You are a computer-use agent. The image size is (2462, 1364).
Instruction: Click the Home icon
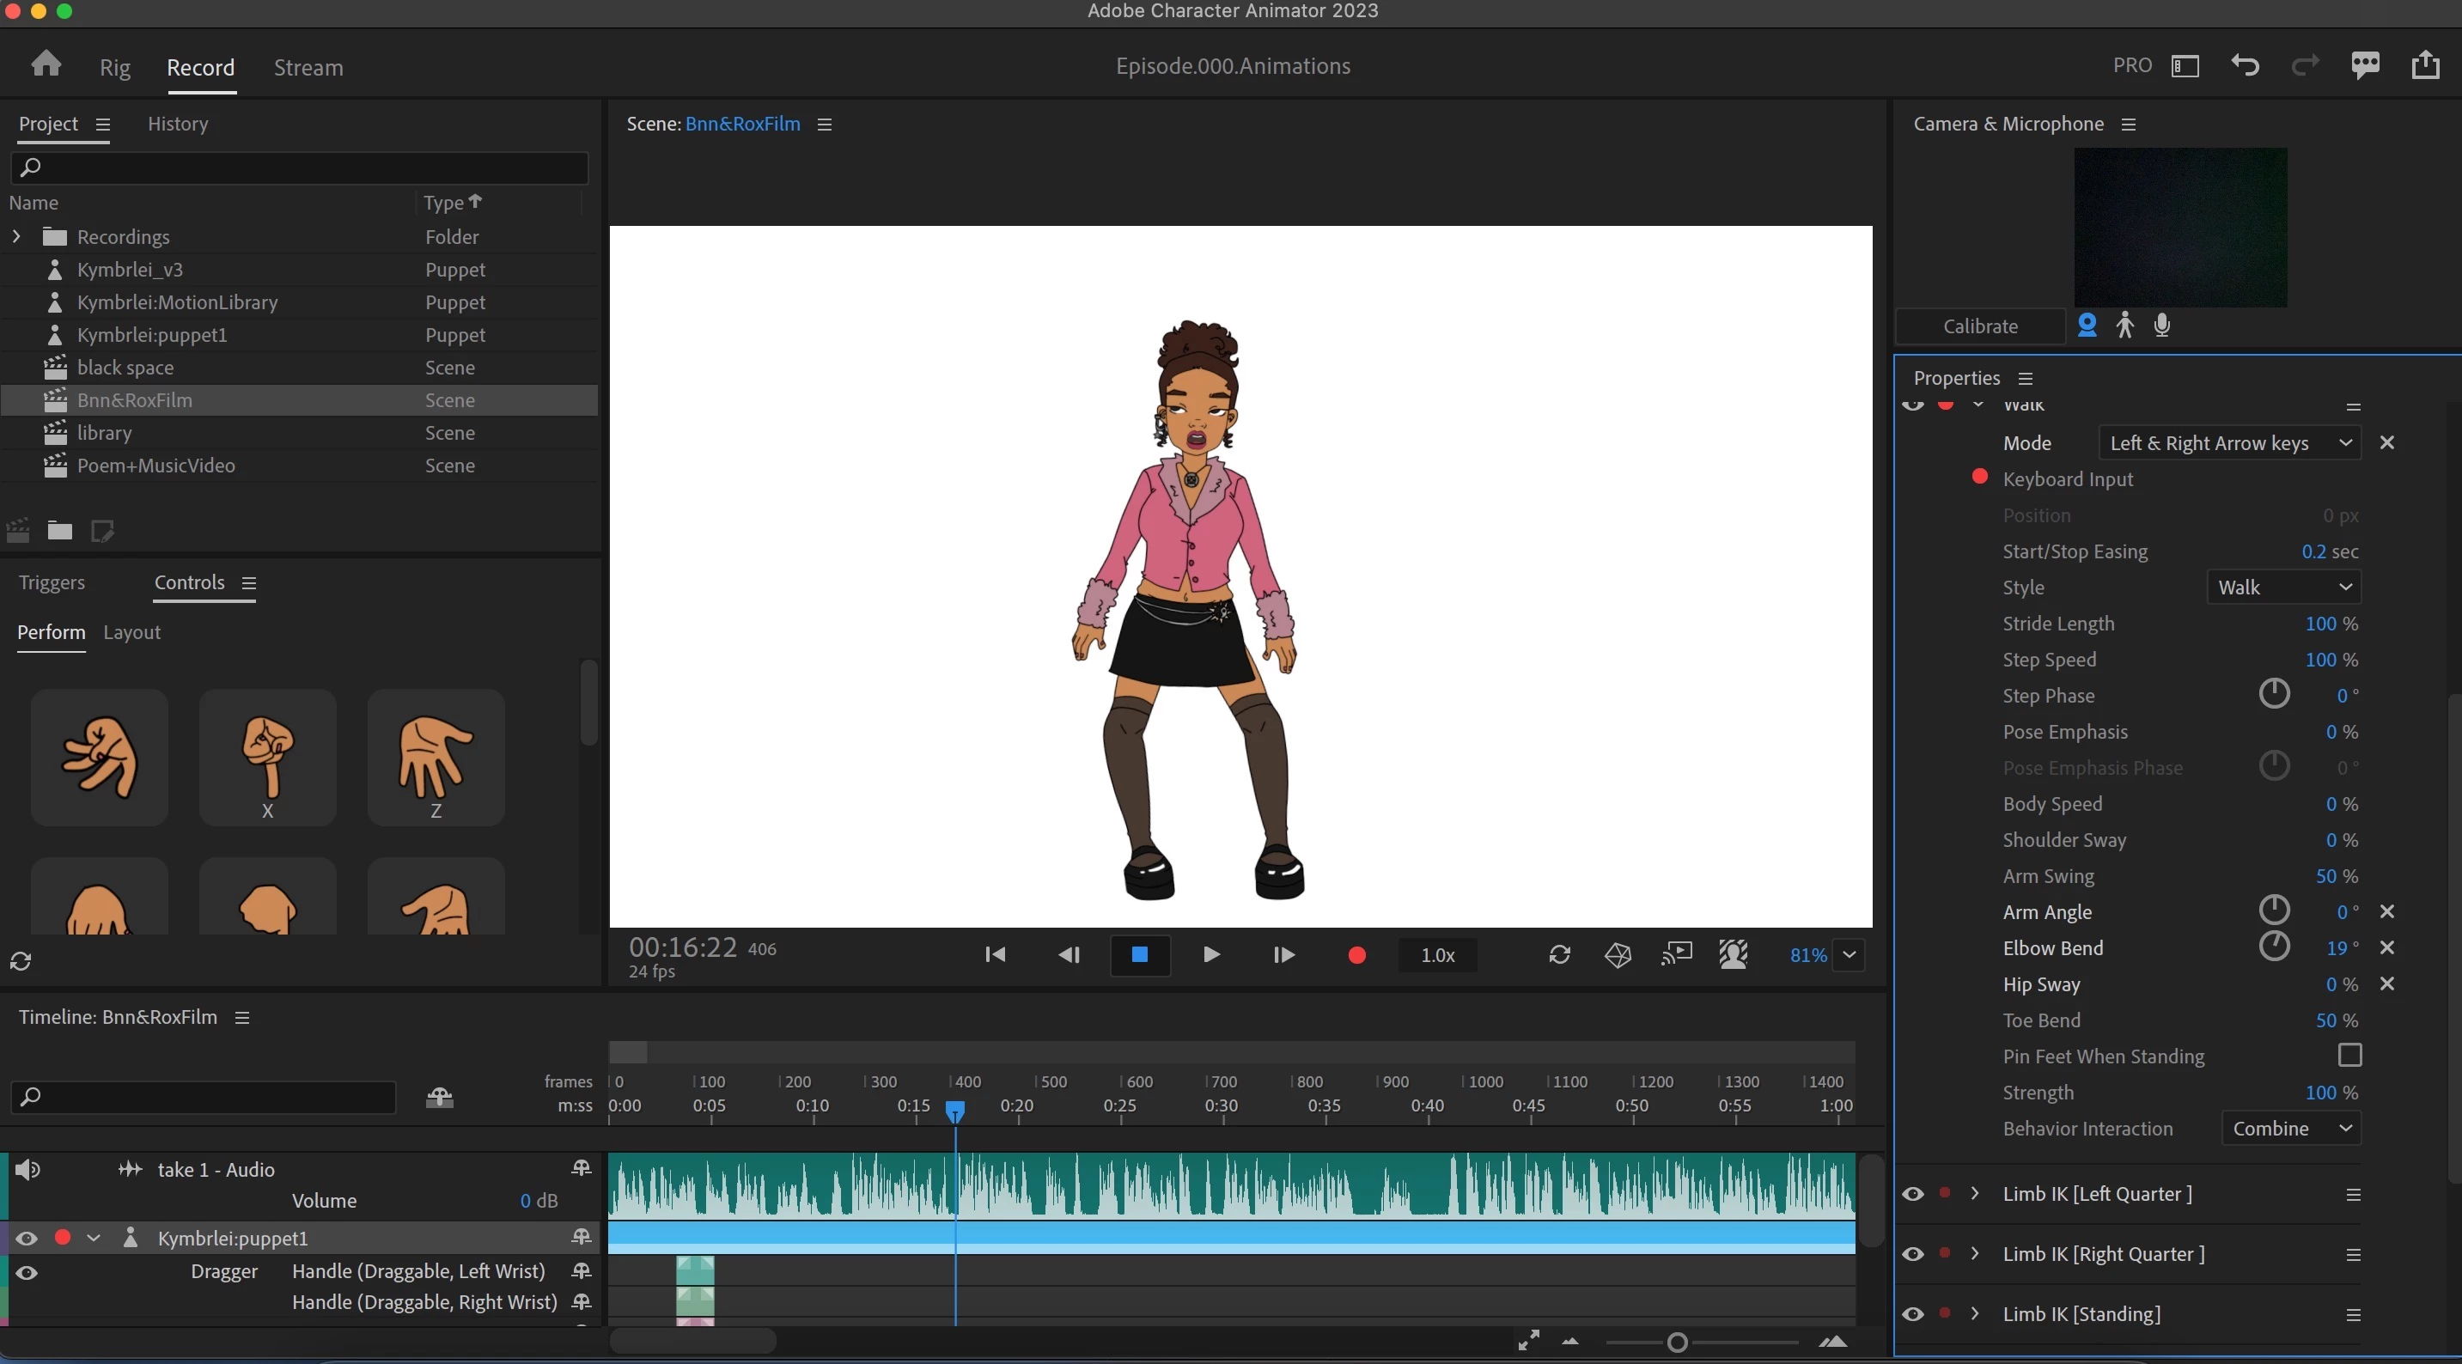[x=46, y=65]
